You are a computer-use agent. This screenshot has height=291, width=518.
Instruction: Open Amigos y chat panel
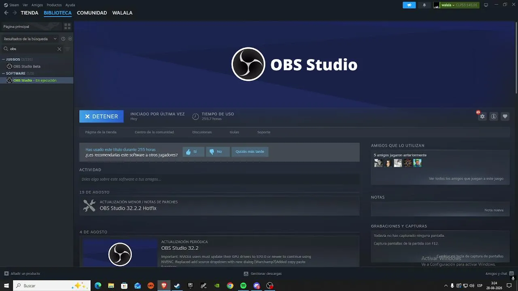tap(499, 274)
